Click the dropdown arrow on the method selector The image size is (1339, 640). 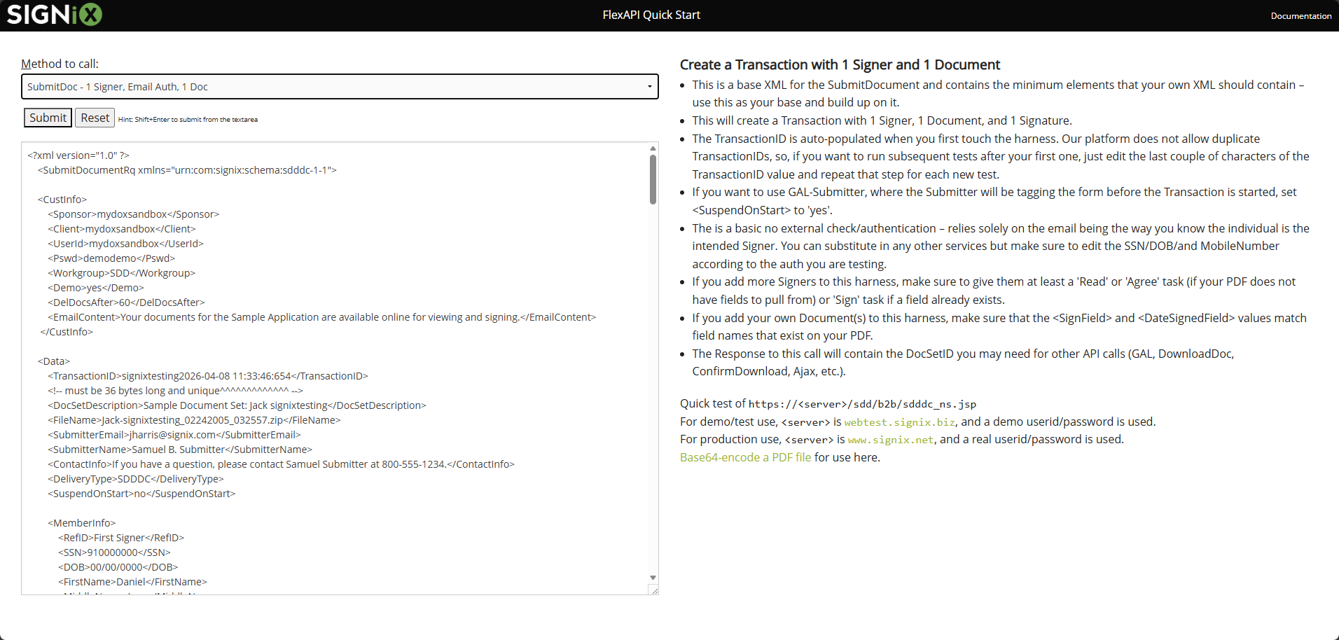click(650, 86)
